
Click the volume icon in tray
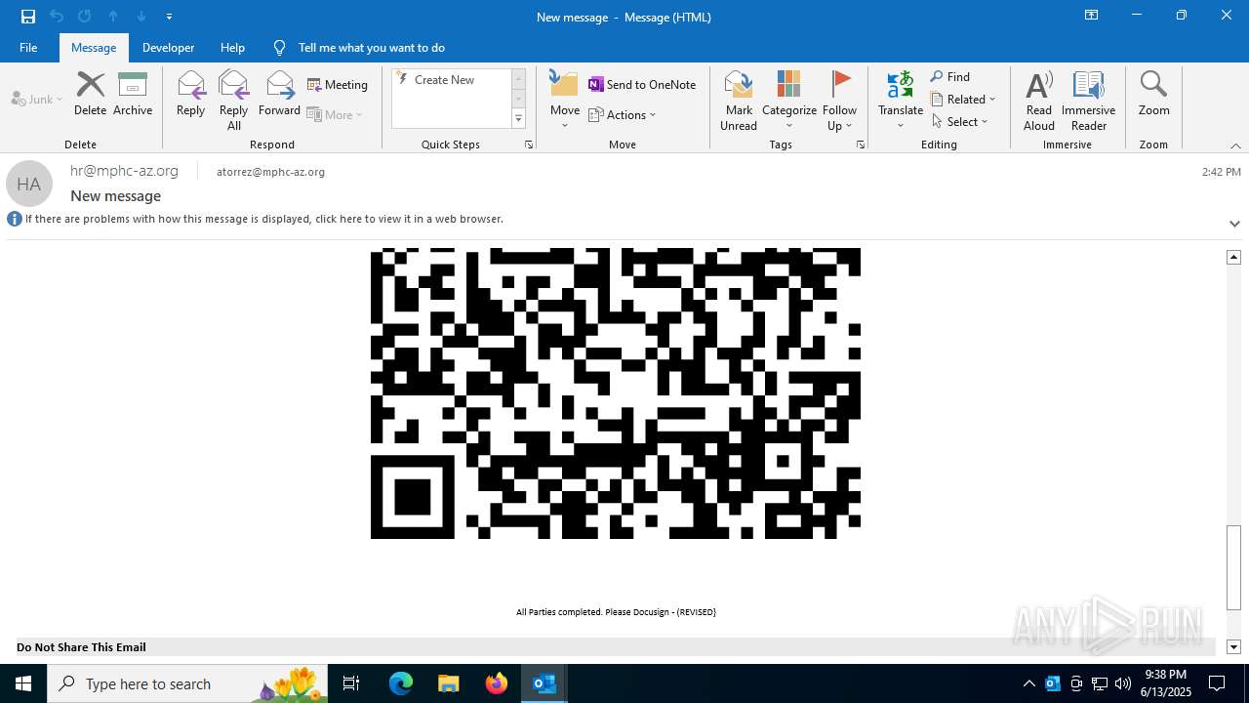click(x=1123, y=683)
